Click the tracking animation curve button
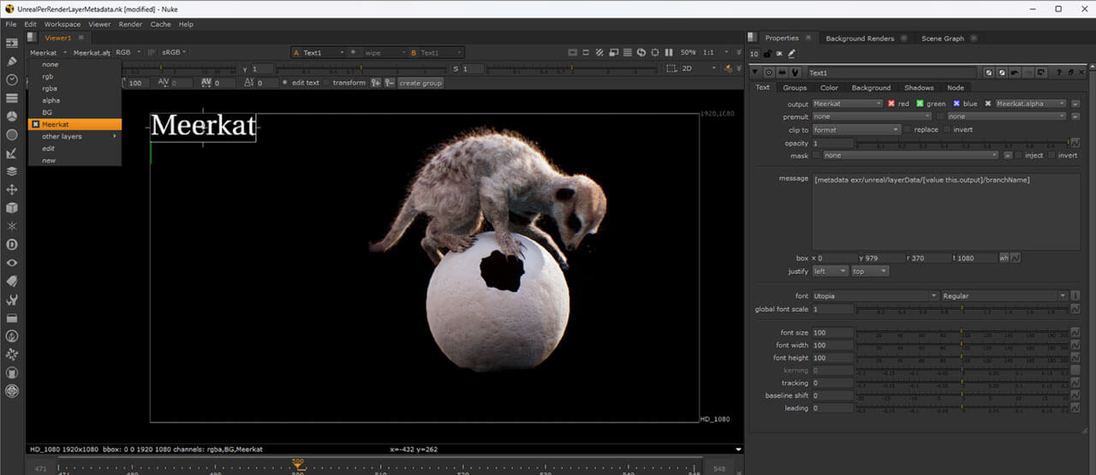This screenshot has height=475, width=1096. [x=1075, y=383]
